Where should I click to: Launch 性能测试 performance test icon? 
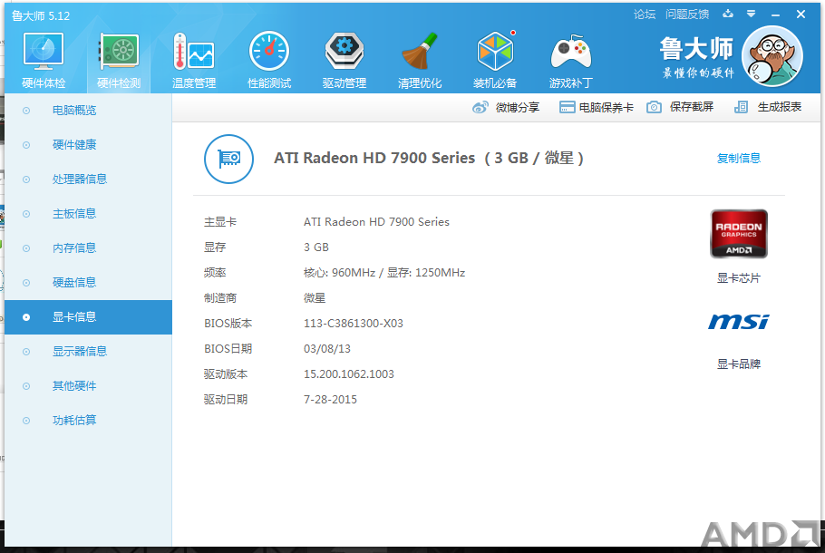(269, 51)
